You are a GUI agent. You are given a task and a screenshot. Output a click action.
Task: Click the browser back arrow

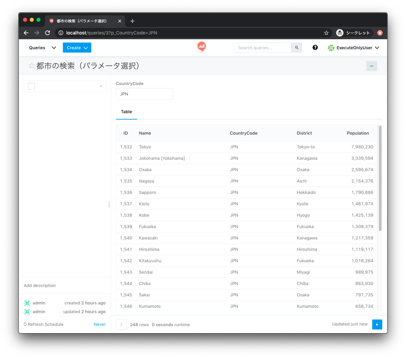(x=26, y=33)
